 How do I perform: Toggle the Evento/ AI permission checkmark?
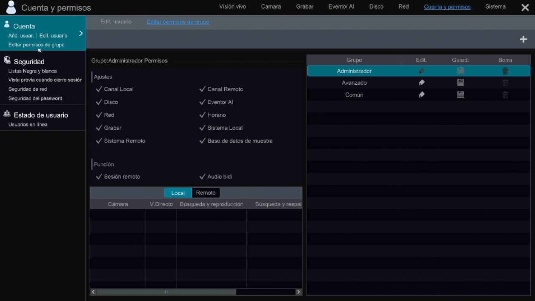203,102
